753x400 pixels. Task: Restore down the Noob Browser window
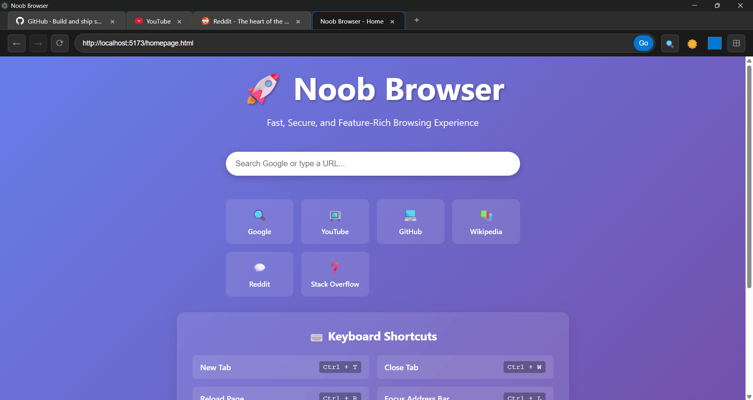(717, 5)
